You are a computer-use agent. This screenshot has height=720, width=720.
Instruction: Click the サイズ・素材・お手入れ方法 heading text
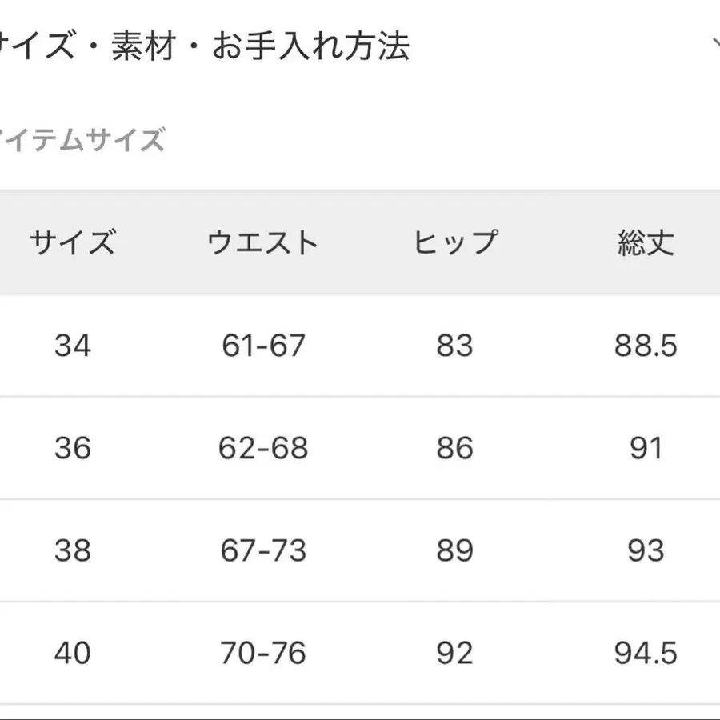click(x=204, y=46)
